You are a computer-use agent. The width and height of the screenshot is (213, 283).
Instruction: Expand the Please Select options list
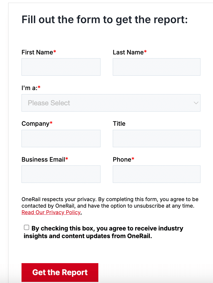point(111,103)
